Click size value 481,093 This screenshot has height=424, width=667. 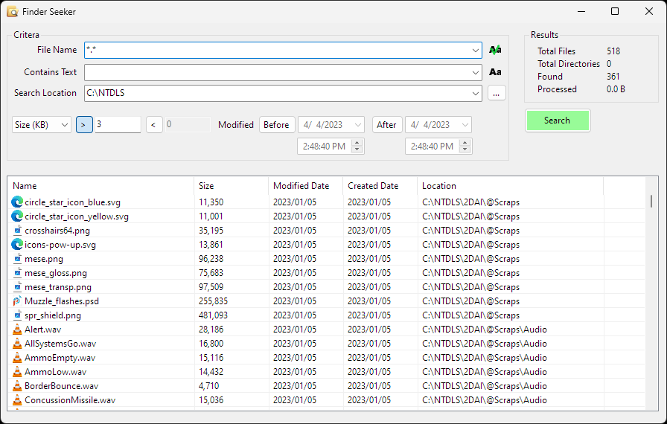pos(213,315)
